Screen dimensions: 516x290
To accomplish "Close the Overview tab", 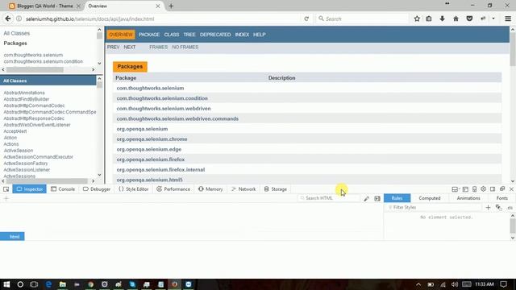I will (x=158, y=6).
